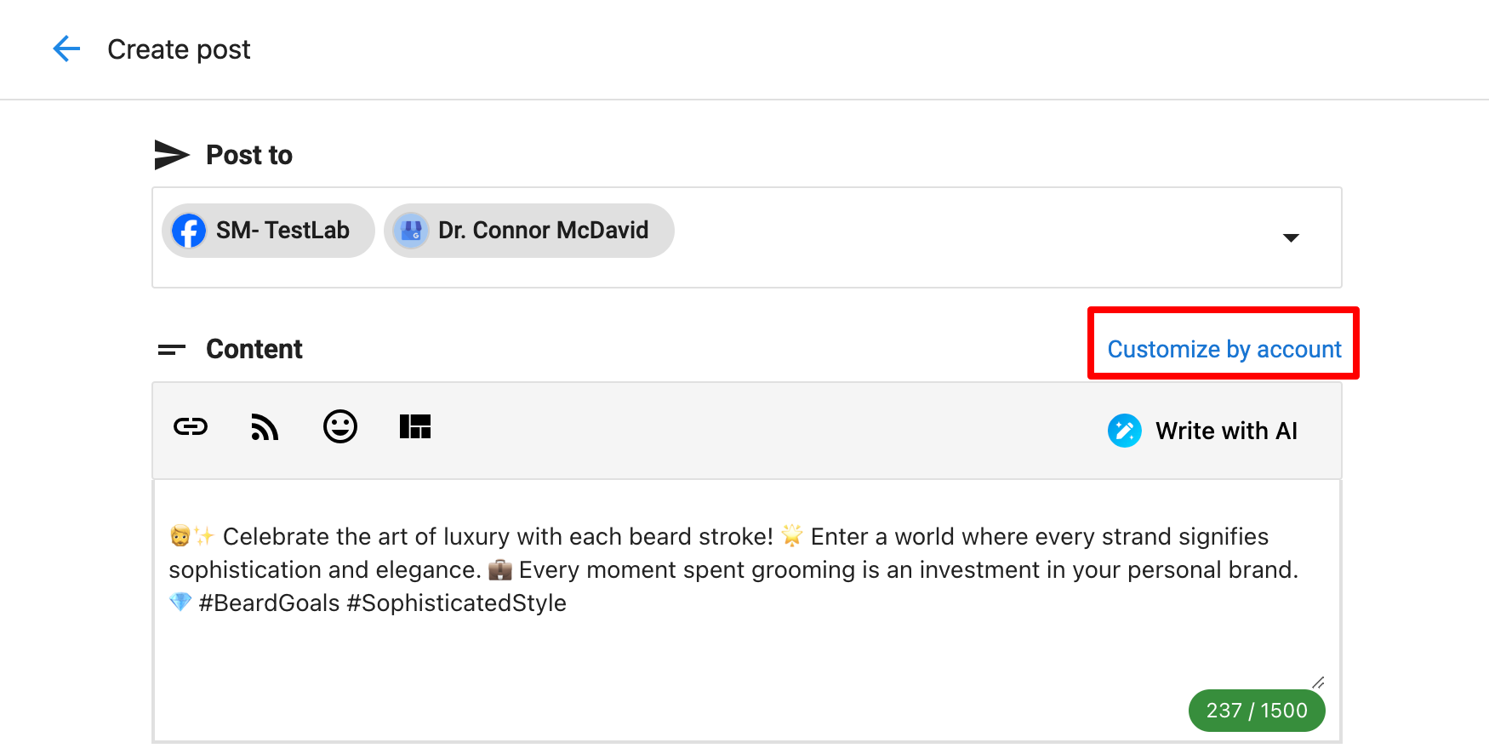
Task: Click the Write with AI button
Action: point(1225,431)
